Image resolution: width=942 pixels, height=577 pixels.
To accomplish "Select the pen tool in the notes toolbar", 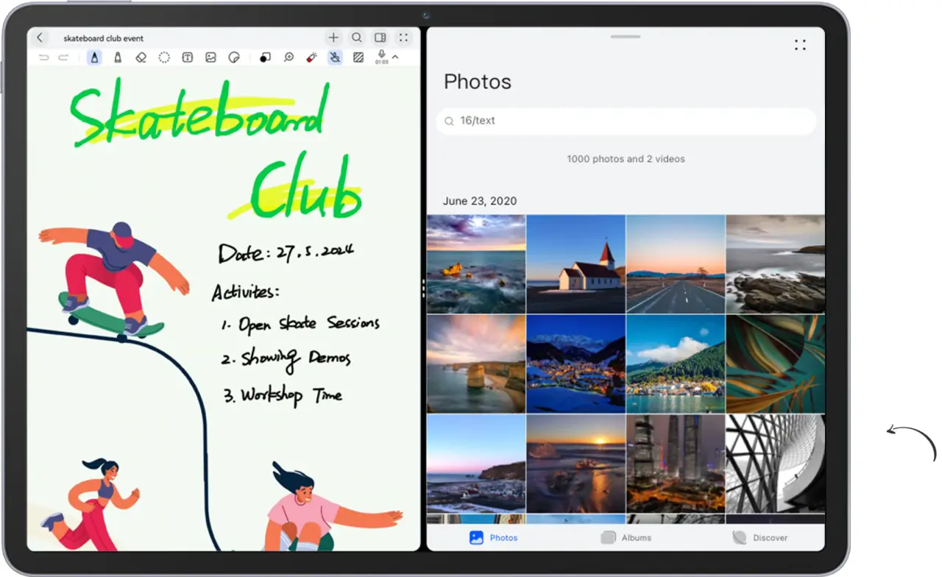I will click(94, 57).
